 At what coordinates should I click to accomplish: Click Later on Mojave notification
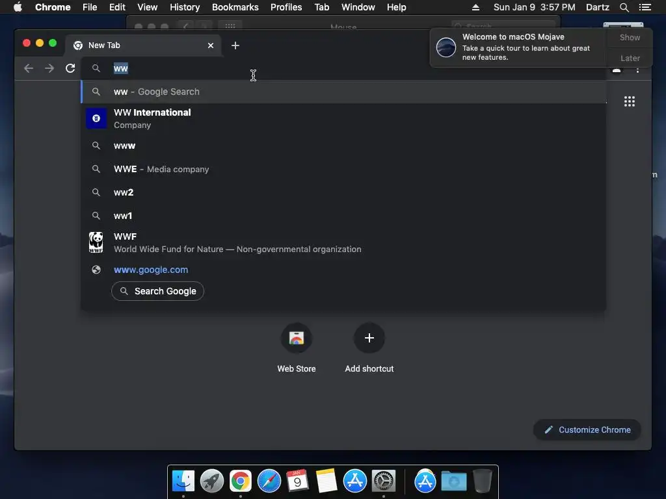[x=630, y=58]
